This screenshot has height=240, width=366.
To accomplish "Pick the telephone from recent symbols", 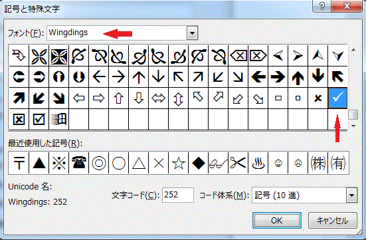I will 79,163.
